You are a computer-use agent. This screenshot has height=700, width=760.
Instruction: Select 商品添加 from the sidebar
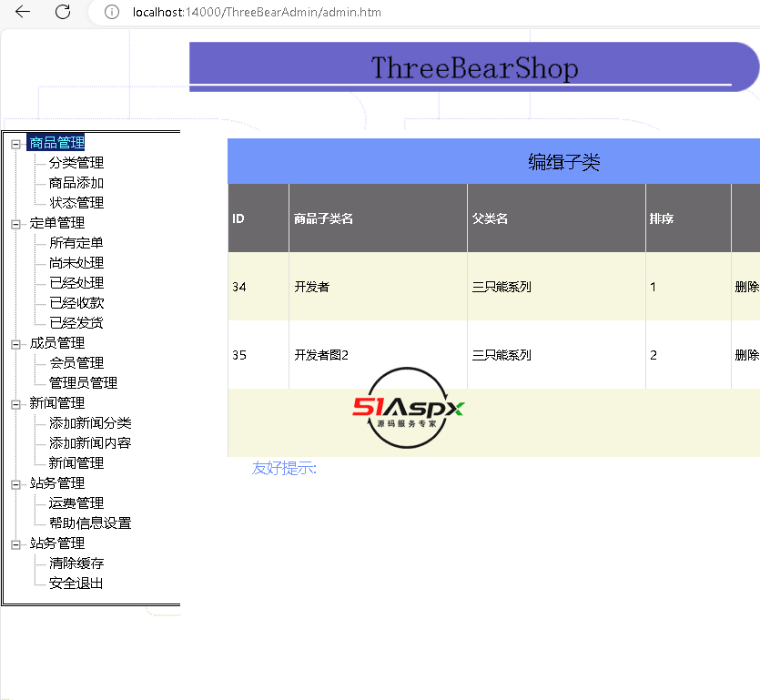coord(76,183)
